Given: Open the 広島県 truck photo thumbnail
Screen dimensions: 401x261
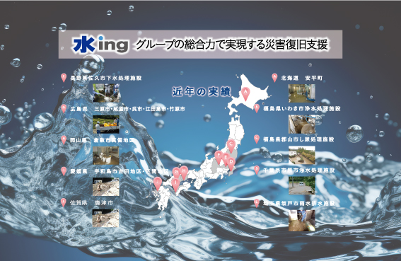Looking at the screenshot, I should (x=106, y=124).
